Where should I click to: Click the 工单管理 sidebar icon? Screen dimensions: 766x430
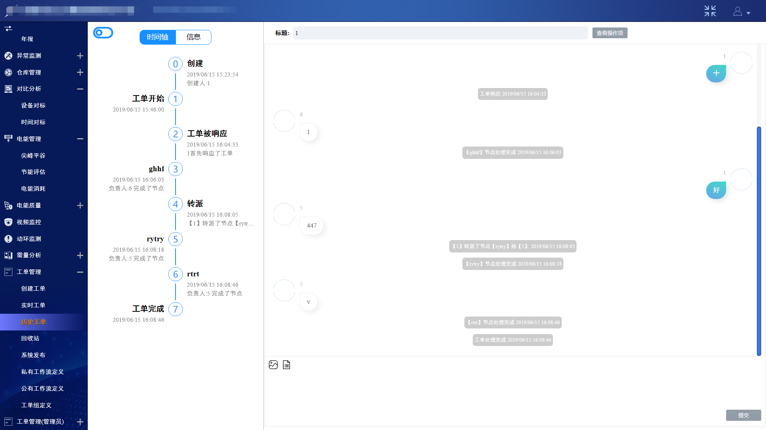pos(8,272)
